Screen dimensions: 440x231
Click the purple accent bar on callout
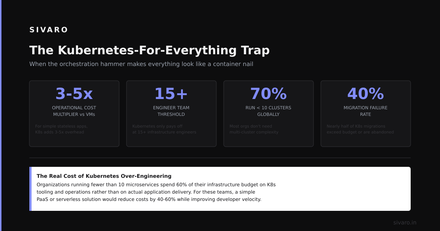coord(30,189)
